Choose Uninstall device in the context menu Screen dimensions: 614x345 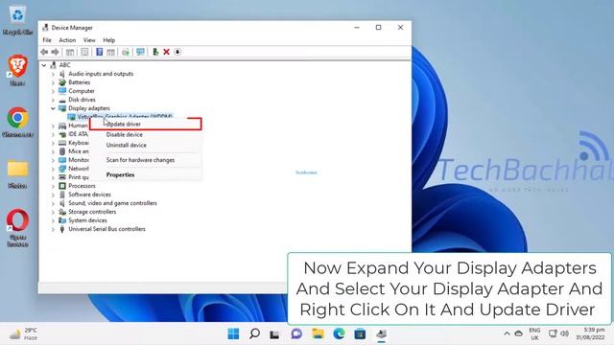(146, 145)
